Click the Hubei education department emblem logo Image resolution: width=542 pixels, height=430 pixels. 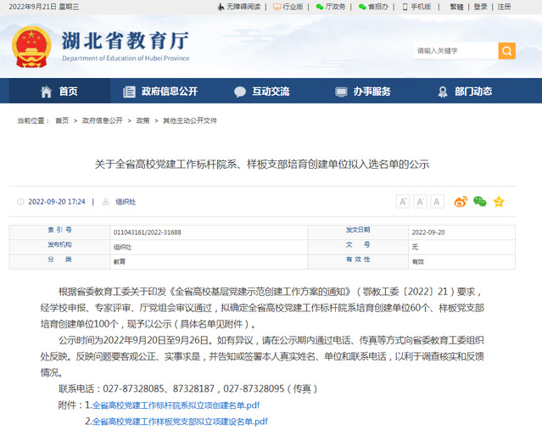(x=31, y=48)
